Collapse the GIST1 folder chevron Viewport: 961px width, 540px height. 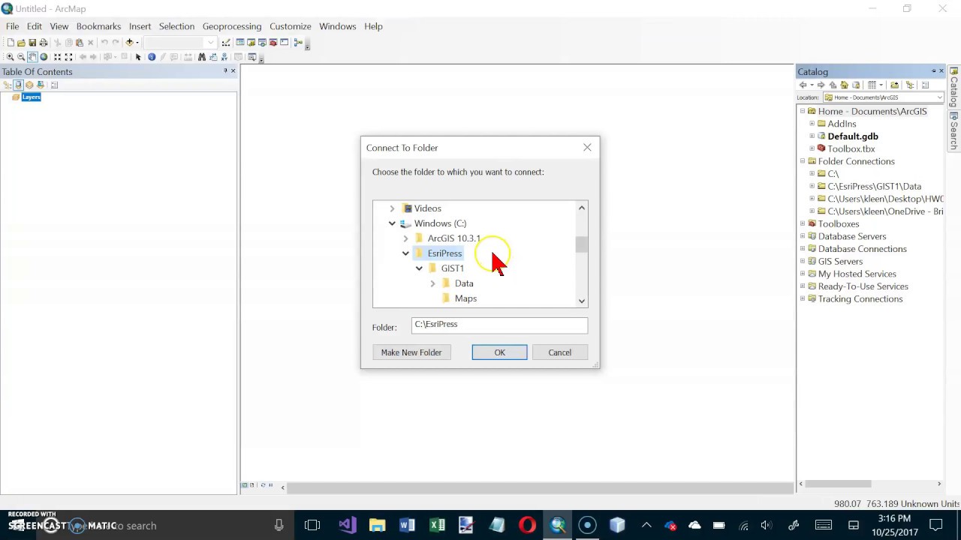click(x=419, y=268)
